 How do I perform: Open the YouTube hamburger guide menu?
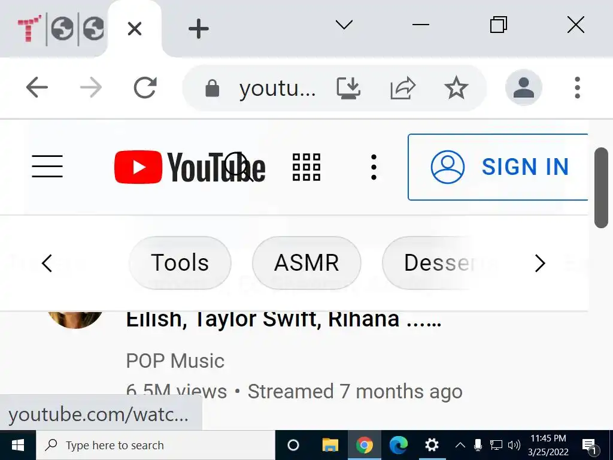tap(47, 167)
